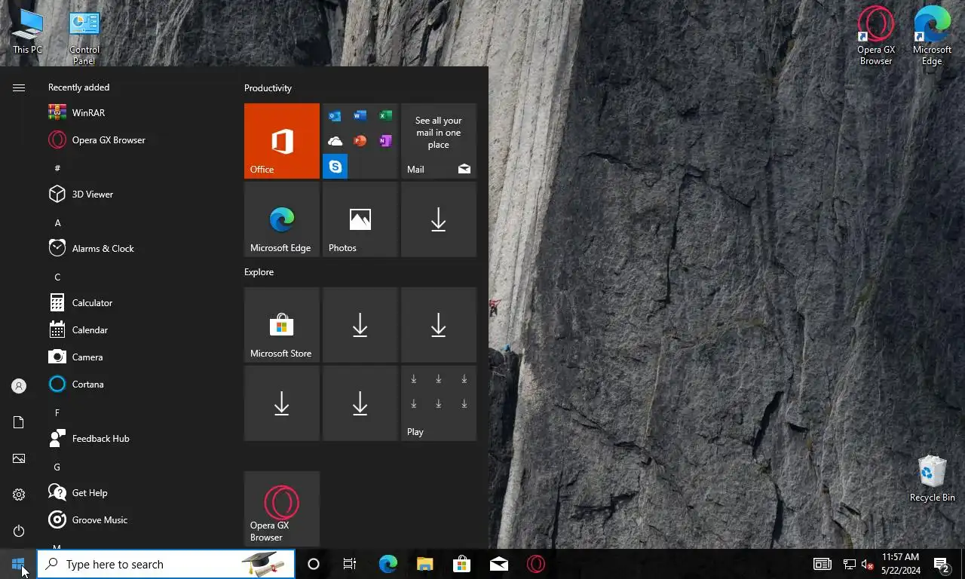Screen dimensions: 965x579
Task: Open File Explorer from taskbar
Action: [x=424, y=564]
